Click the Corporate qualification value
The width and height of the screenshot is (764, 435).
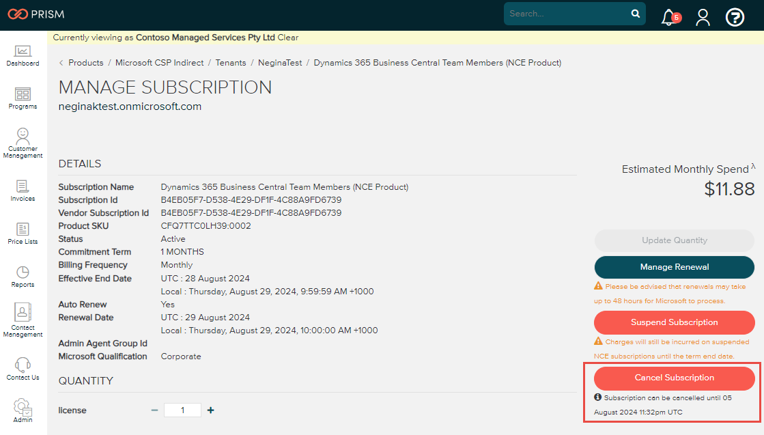coord(181,356)
